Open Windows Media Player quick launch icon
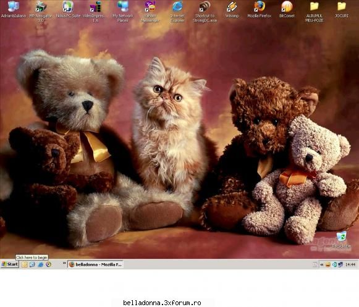359x307 pixels. (49, 264)
